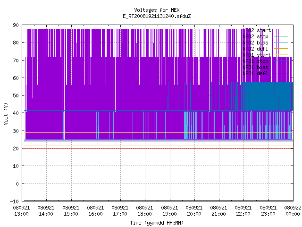Click the NPD2 start legend label
The height and width of the screenshot is (227, 302).
(257, 30)
